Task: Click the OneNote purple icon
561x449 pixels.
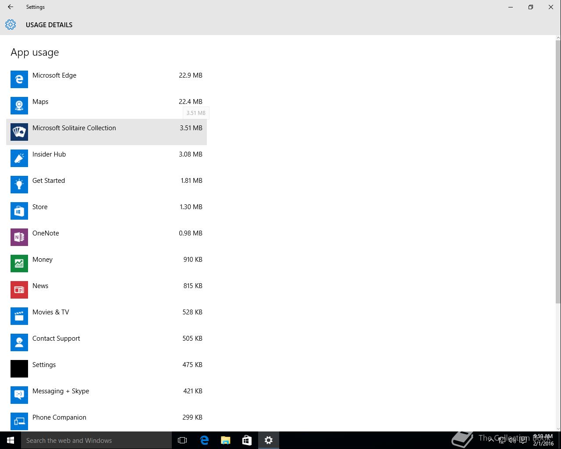Action: click(x=19, y=237)
